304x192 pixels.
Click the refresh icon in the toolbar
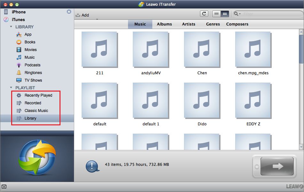pos(204,14)
